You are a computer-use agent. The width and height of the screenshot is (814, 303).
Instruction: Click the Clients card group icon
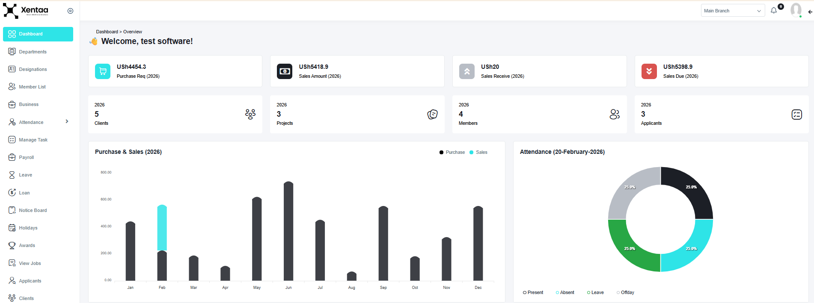pos(250,114)
